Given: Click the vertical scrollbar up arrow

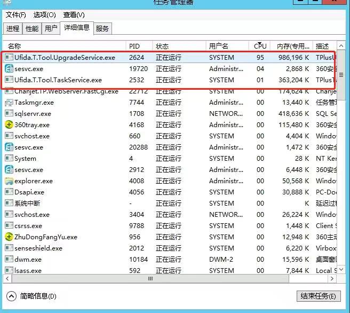Looking at the screenshot, I should [341, 46].
